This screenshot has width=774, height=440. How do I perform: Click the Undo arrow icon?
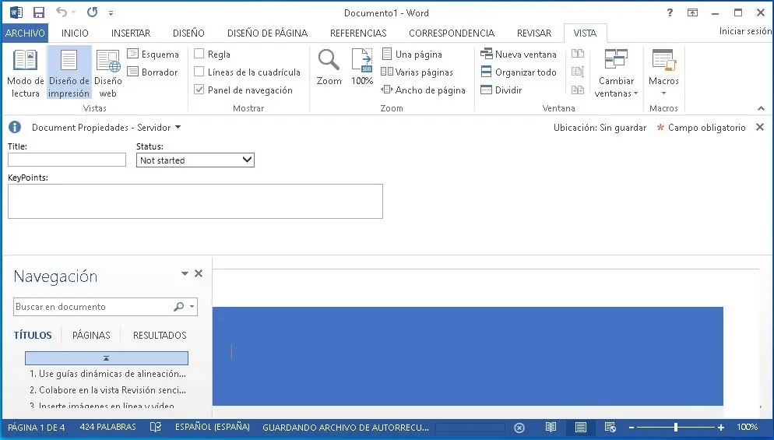[62, 12]
